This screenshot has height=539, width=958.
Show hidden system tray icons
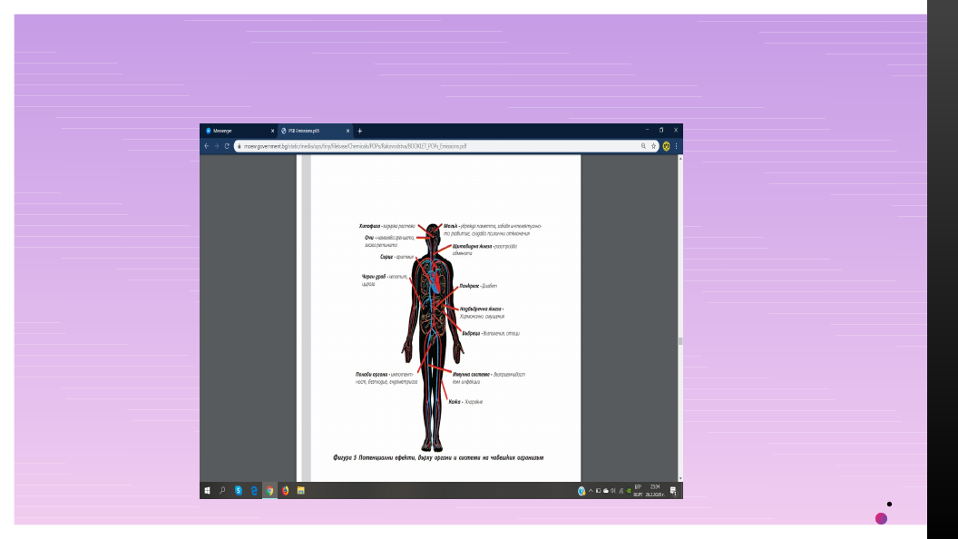click(591, 491)
